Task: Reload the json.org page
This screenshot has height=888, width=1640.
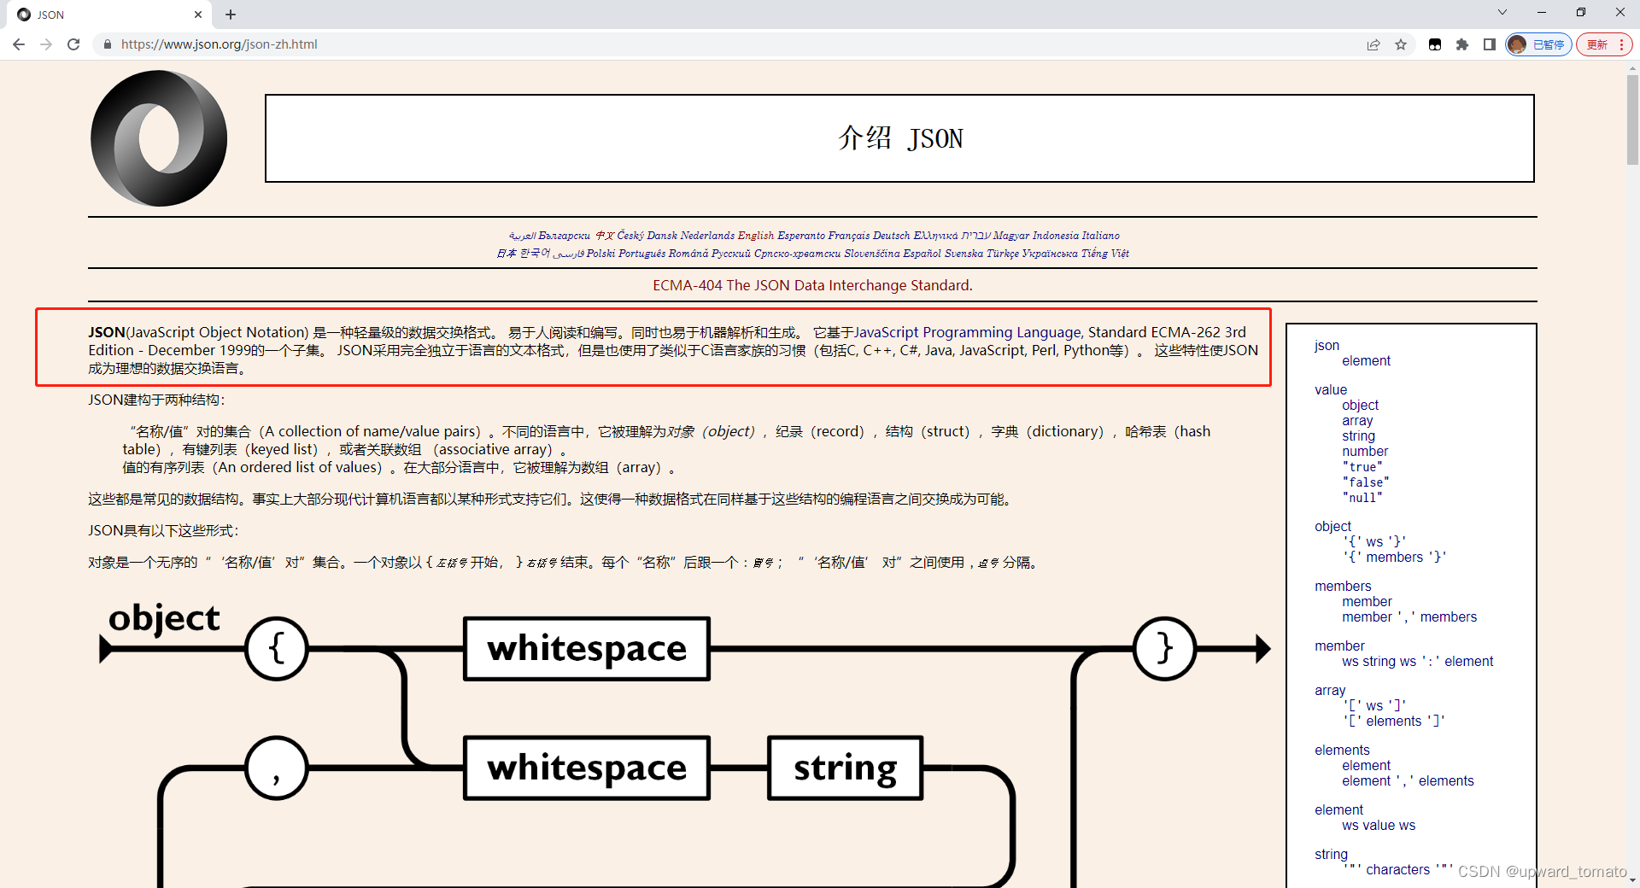Action: 73,44
